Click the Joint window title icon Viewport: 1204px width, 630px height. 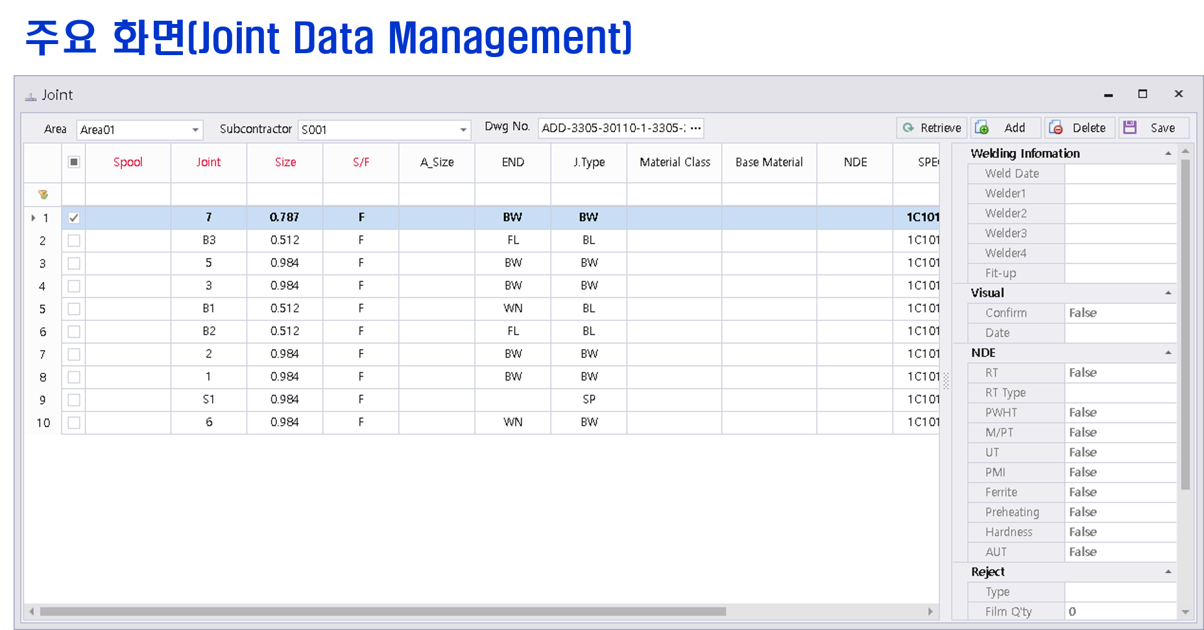pos(30,96)
